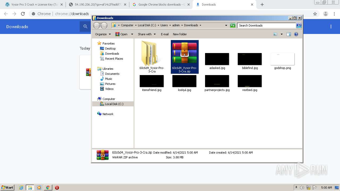The image size is (340, 191).
Task: Open Chrome profile avatar icon
Action: pos(325,14)
